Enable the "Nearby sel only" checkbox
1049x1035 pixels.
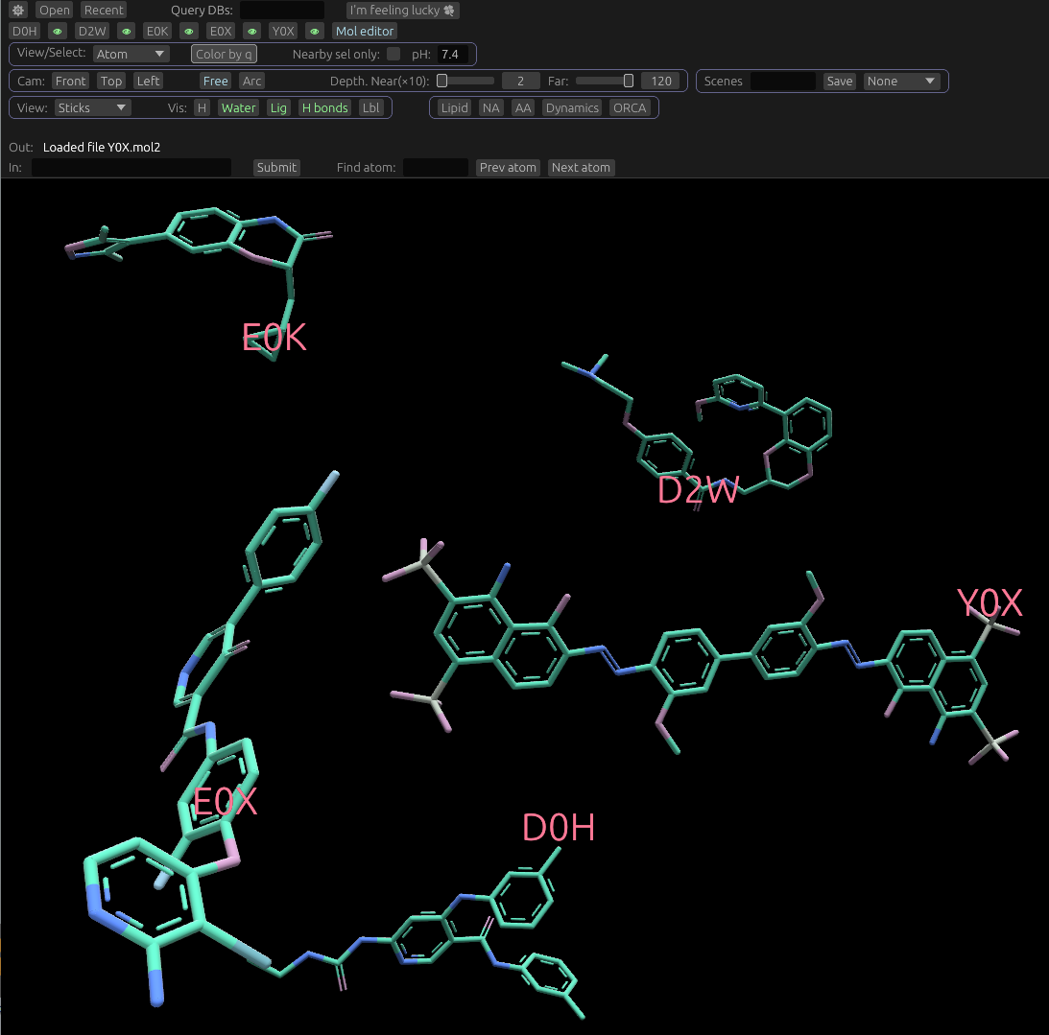[x=393, y=54]
